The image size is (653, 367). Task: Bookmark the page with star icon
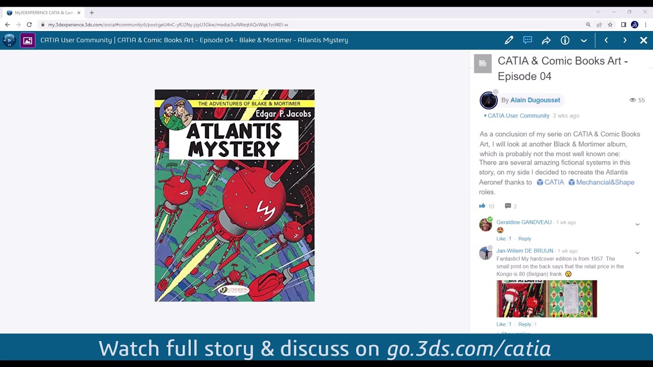coord(610,24)
